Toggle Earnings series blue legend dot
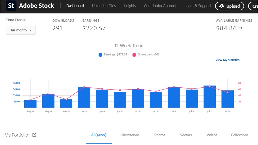Viewport: 258px width, 145px height. (100, 55)
